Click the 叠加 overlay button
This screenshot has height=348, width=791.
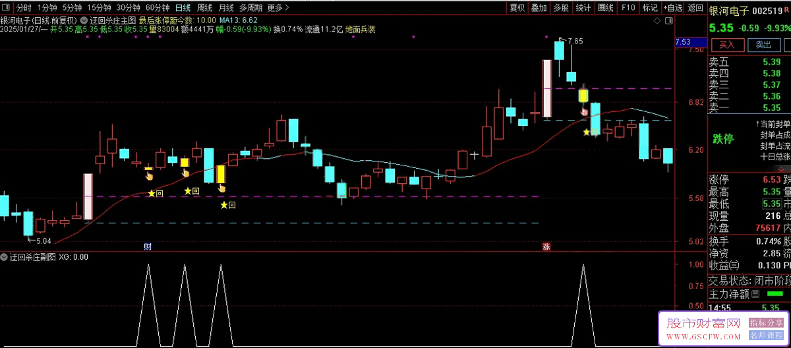[539, 8]
